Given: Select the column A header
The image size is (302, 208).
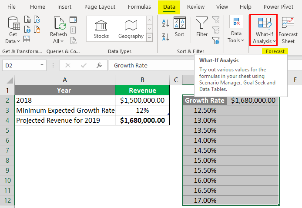Looking at the screenshot, I should (x=65, y=80).
